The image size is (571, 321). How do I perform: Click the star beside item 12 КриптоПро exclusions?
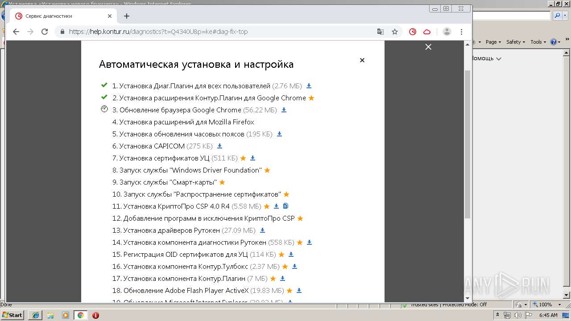coord(300,218)
